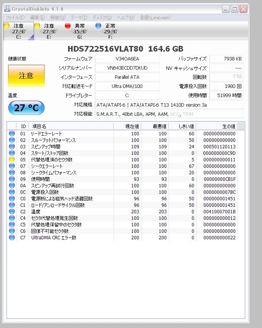
Task: Select drive E: disk tab
Action: coord(49,31)
